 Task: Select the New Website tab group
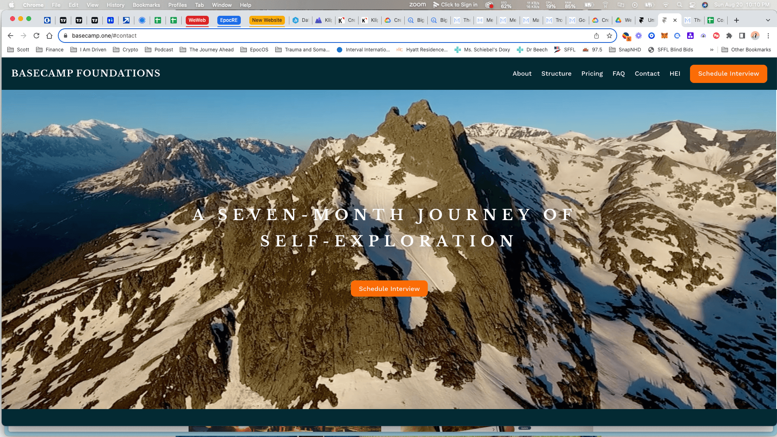coord(267,20)
